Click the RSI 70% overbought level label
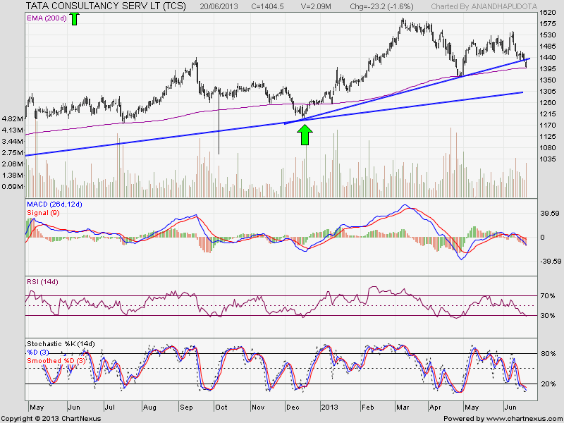The image size is (564, 423). coord(548,295)
